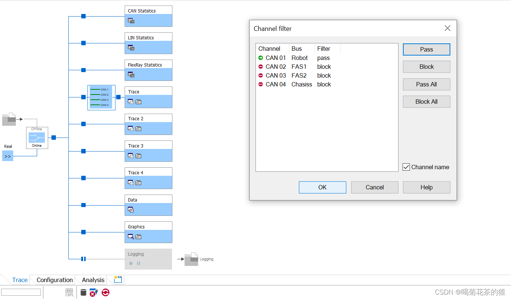Viewport: 511px width, 299px height.
Task: Click the blue hotspot before LIN Statistics
Action: (x=83, y=43)
